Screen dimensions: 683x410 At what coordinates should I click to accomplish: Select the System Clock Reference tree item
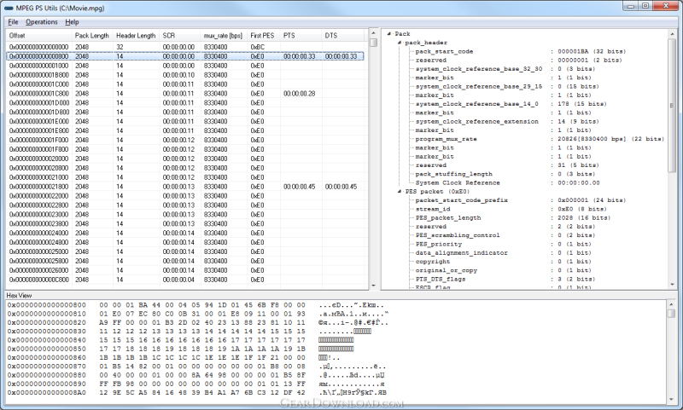pos(458,183)
